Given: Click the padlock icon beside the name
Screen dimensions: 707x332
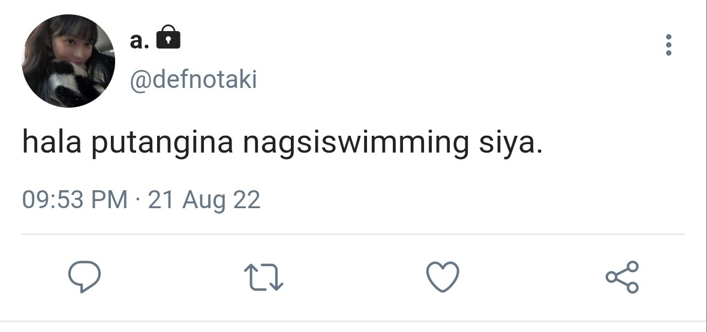Looking at the screenshot, I should click(168, 37).
